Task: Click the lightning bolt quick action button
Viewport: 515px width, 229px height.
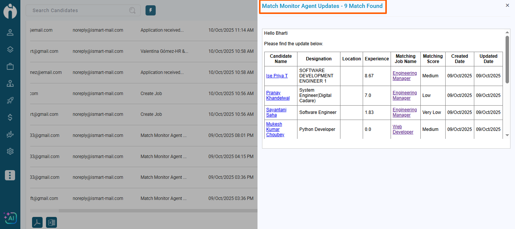Action: (150, 11)
